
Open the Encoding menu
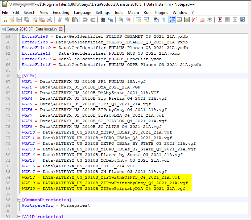tap(61, 13)
